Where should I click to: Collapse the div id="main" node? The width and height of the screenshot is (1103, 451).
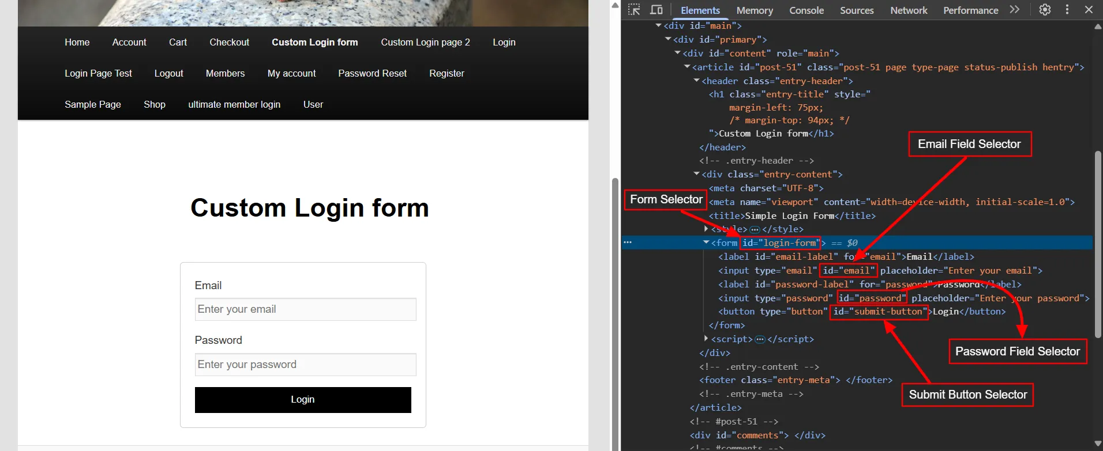(659, 25)
